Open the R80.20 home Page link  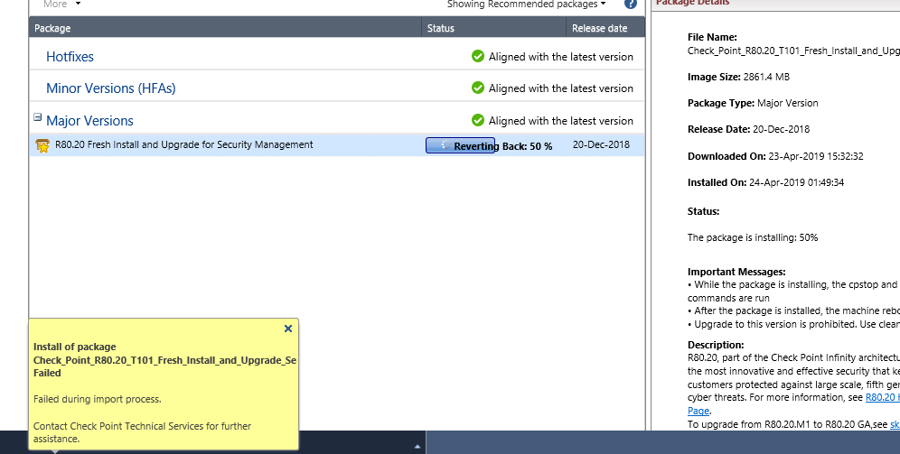[x=698, y=411]
